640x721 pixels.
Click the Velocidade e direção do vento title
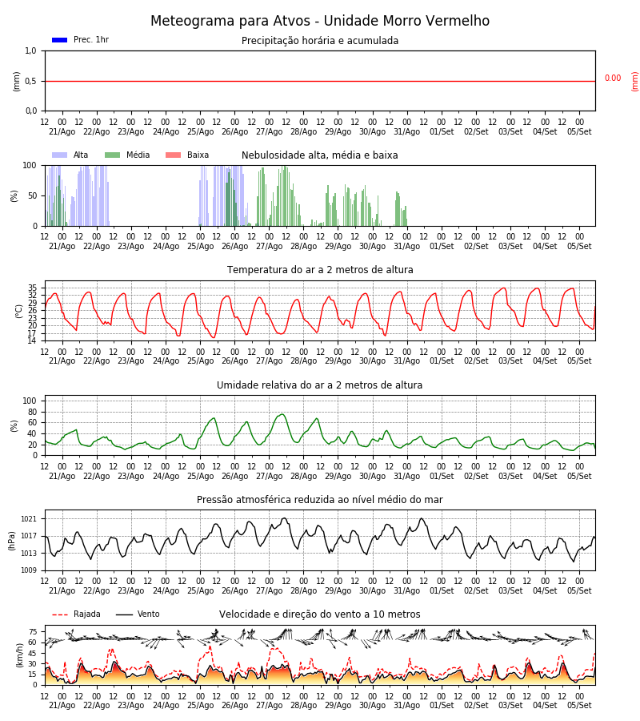point(319,614)
